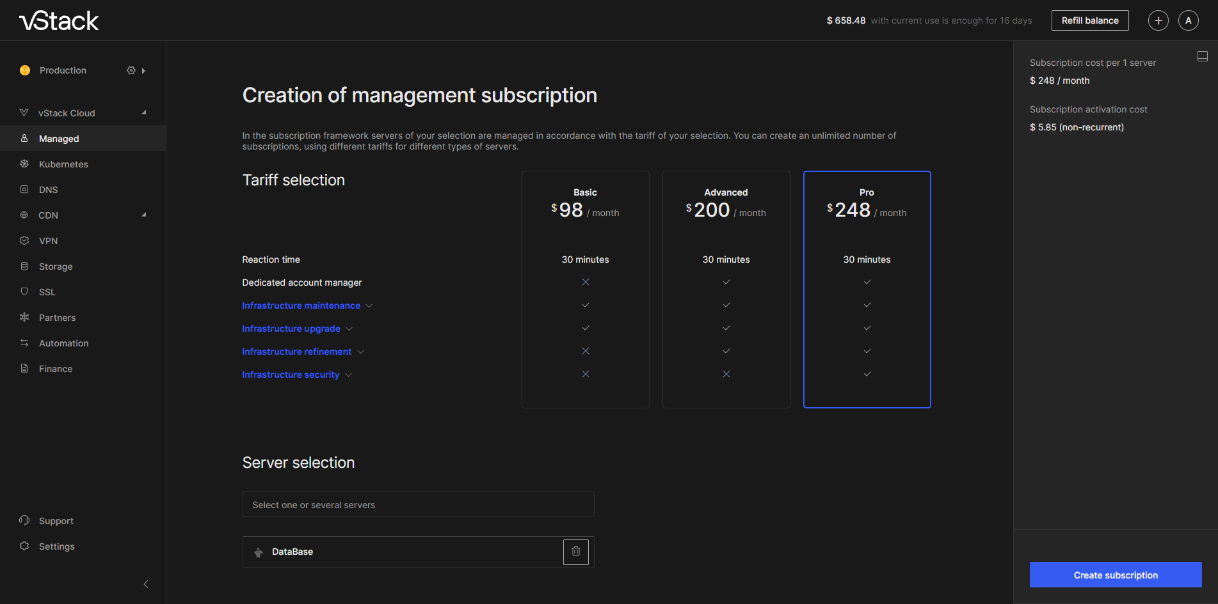Screen dimensions: 1218x604
Task: Go to the DNS section
Action: [x=83, y=189]
